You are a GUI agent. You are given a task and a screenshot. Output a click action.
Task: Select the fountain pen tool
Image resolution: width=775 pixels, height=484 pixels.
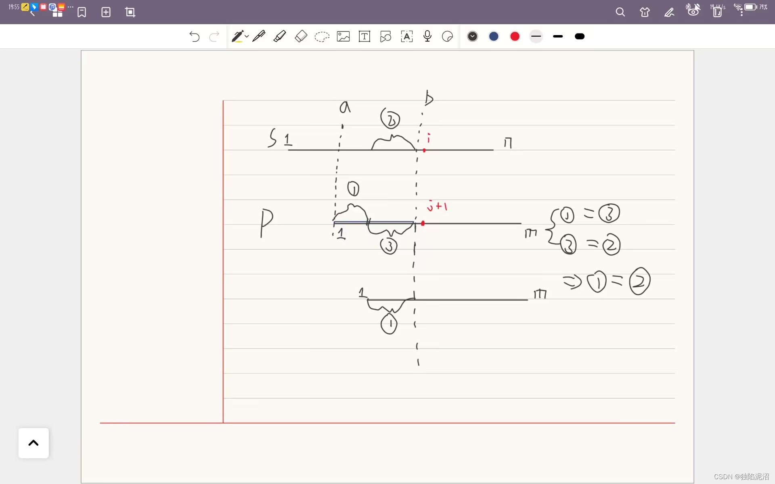[258, 36]
